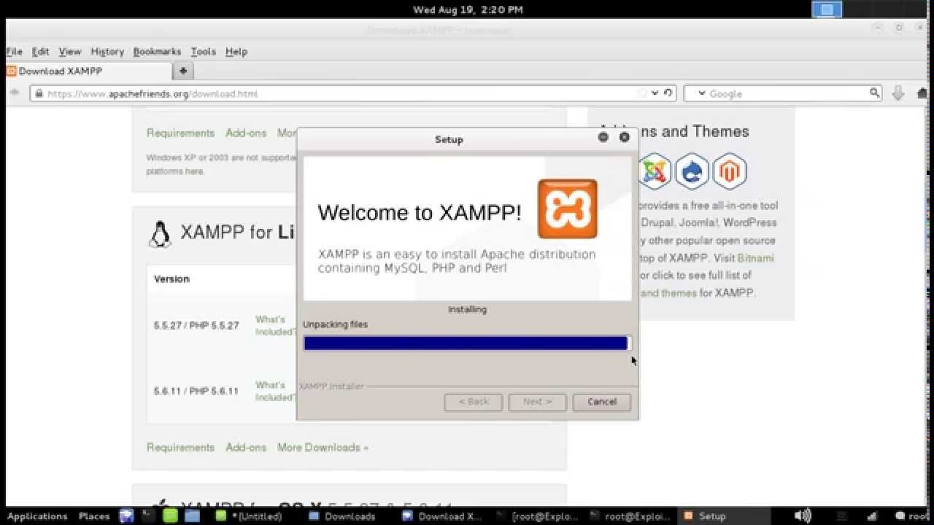Click the Magento add-on icon
The image size is (934, 525).
(730, 171)
